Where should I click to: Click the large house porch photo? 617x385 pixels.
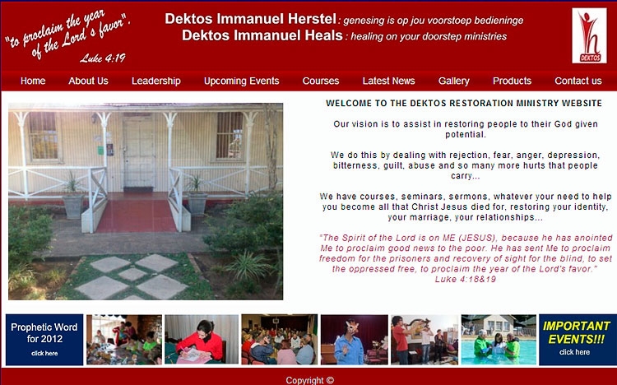[146, 202]
